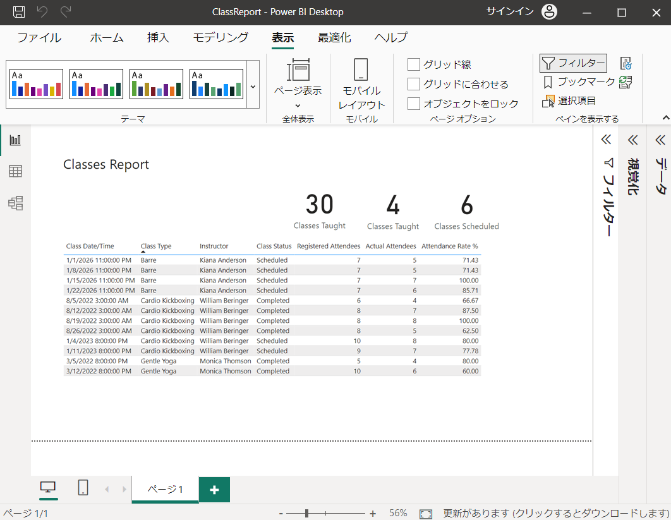This screenshot has width=671, height=520.
Task: Click the fit to page icon
Action: pyautogui.click(x=426, y=514)
